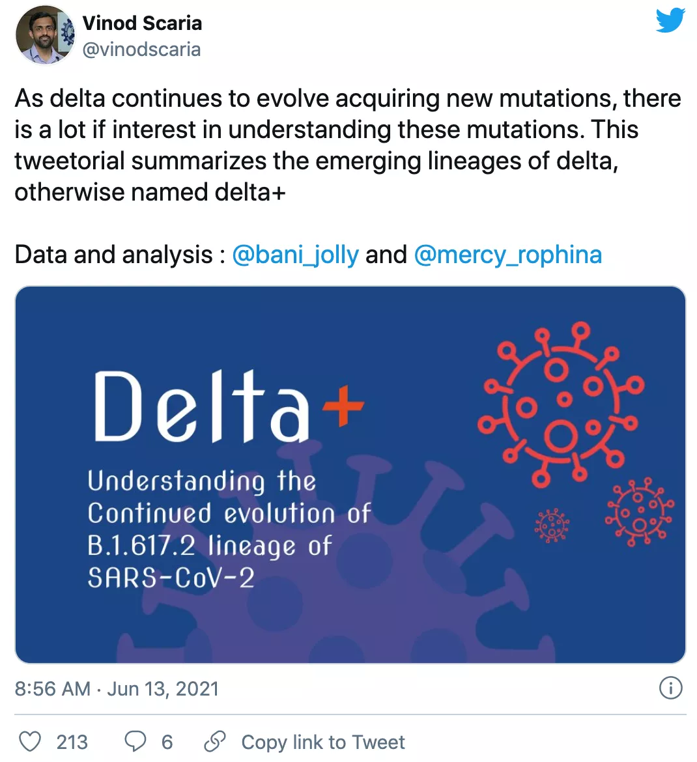Viewport: 697px width, 762px height.
Task: Click the 213 likes count
Action: click(72, 742)
